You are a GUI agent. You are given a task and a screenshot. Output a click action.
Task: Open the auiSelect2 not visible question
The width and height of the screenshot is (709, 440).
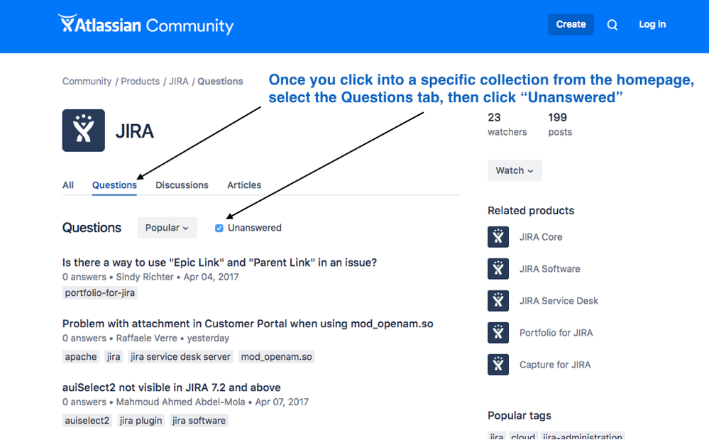pyautogui.click(x=171, y=387)
